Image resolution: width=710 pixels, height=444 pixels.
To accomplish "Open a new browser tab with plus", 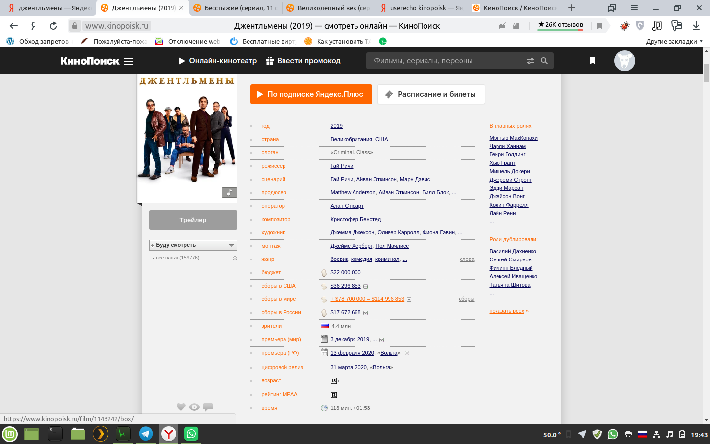I will point(572,8).
